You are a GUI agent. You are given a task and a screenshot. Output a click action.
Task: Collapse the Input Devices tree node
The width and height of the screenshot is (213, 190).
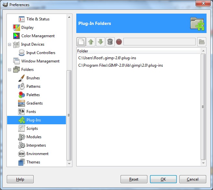point(9,44)
